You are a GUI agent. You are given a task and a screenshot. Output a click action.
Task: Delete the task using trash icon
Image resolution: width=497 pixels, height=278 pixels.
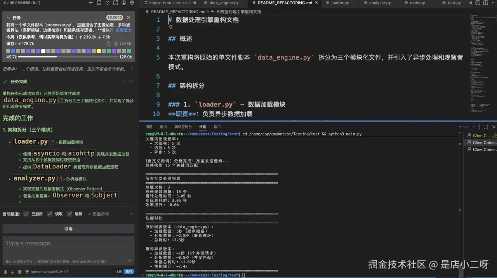[116, 44]
